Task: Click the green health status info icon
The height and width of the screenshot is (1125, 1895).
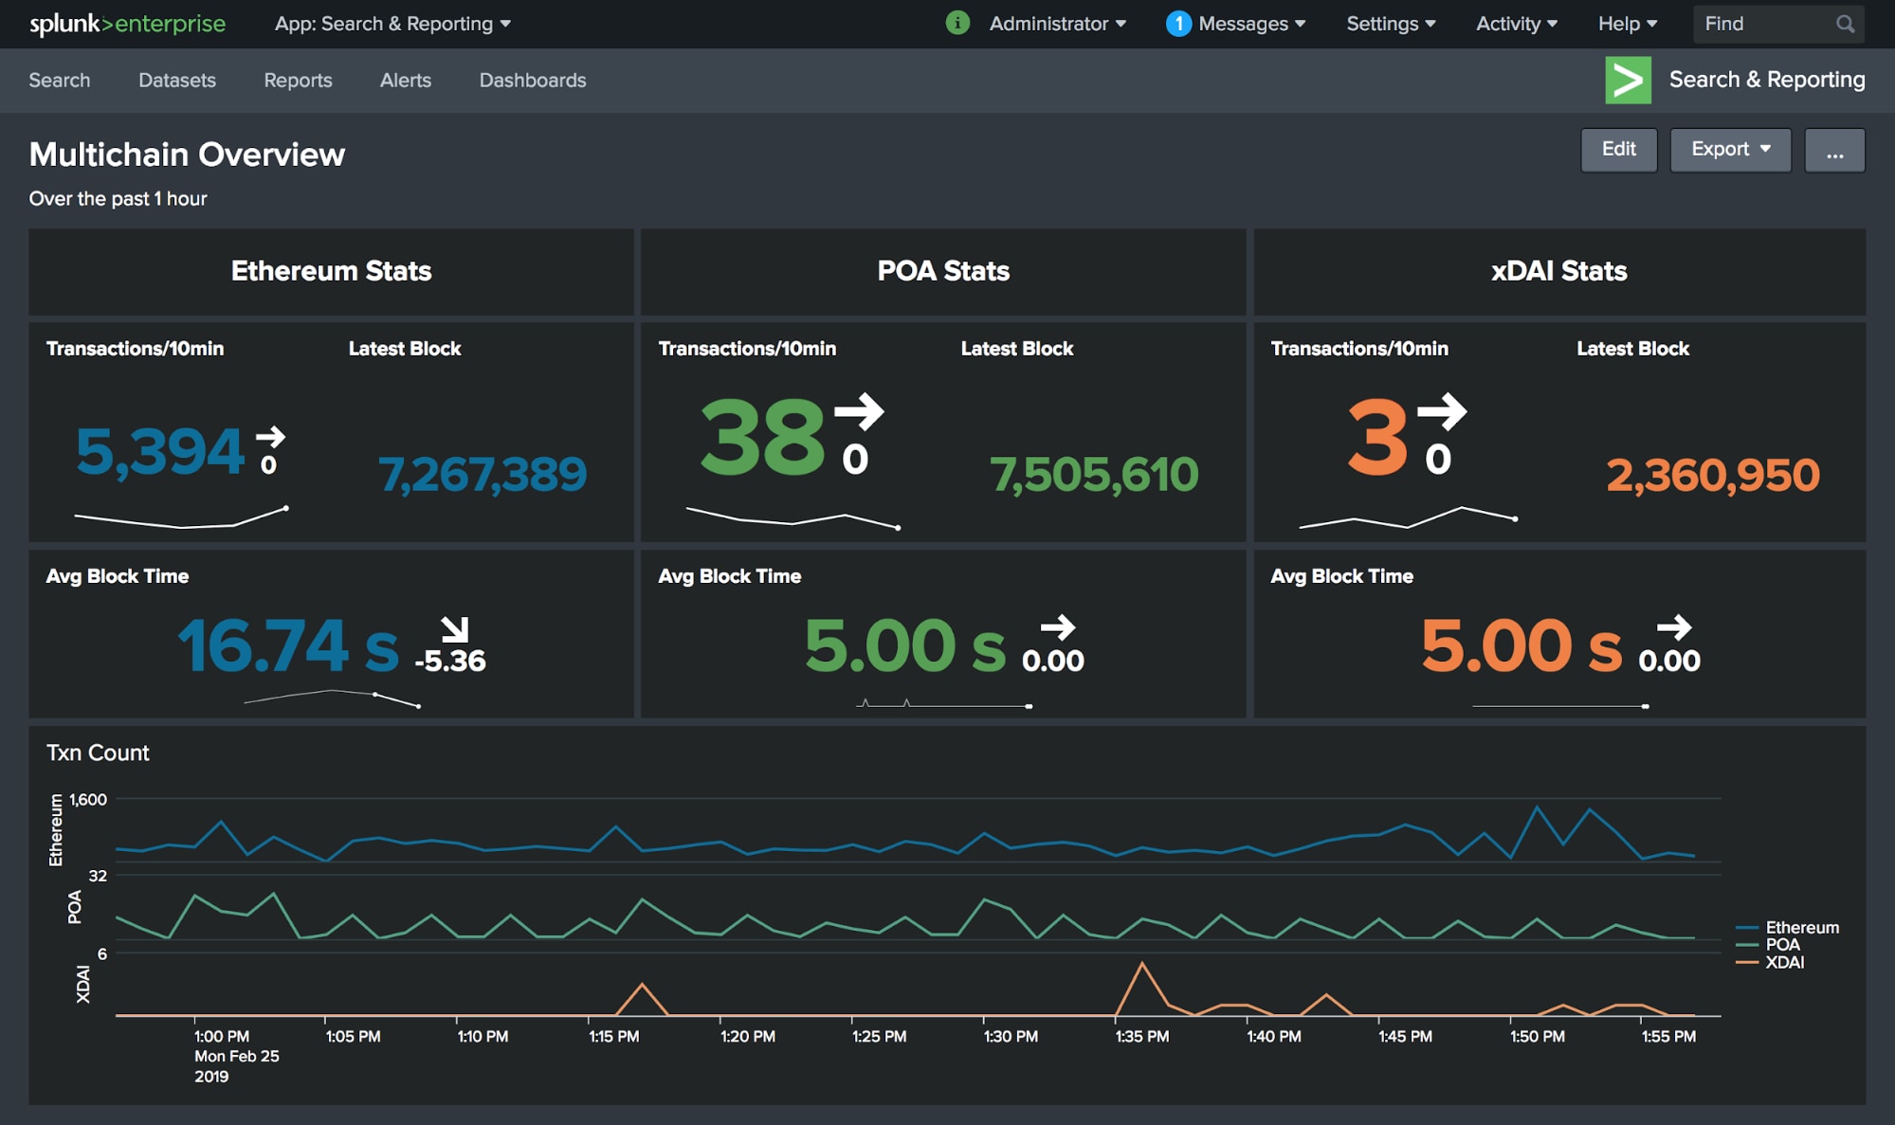Action: 957,23
